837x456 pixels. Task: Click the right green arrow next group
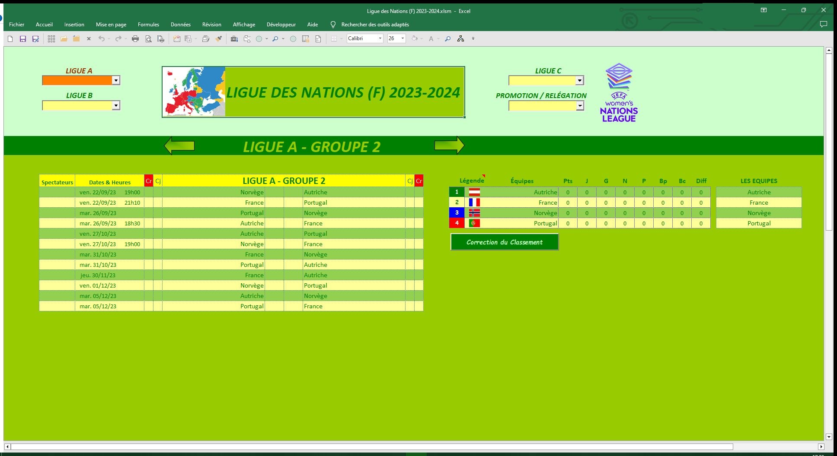tap(449, 146)
